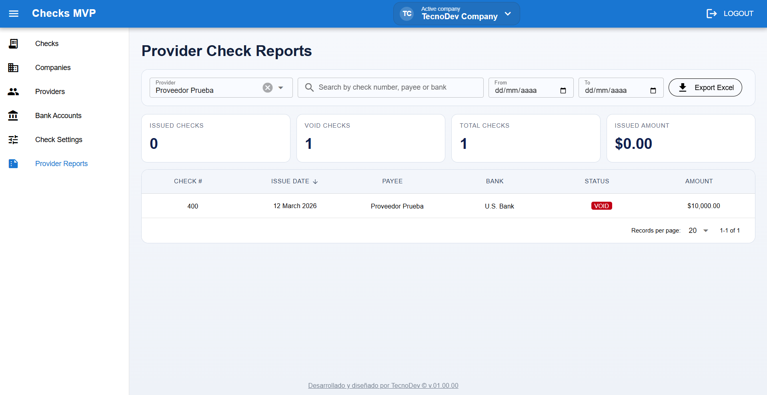Go to Bank Accounts menu item
Image resolution: width=767 pixels, height=395 pixels.
coord(58,116)
